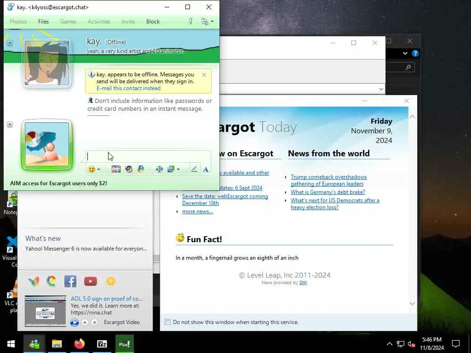Open the font settings A icon

point(206,170)
